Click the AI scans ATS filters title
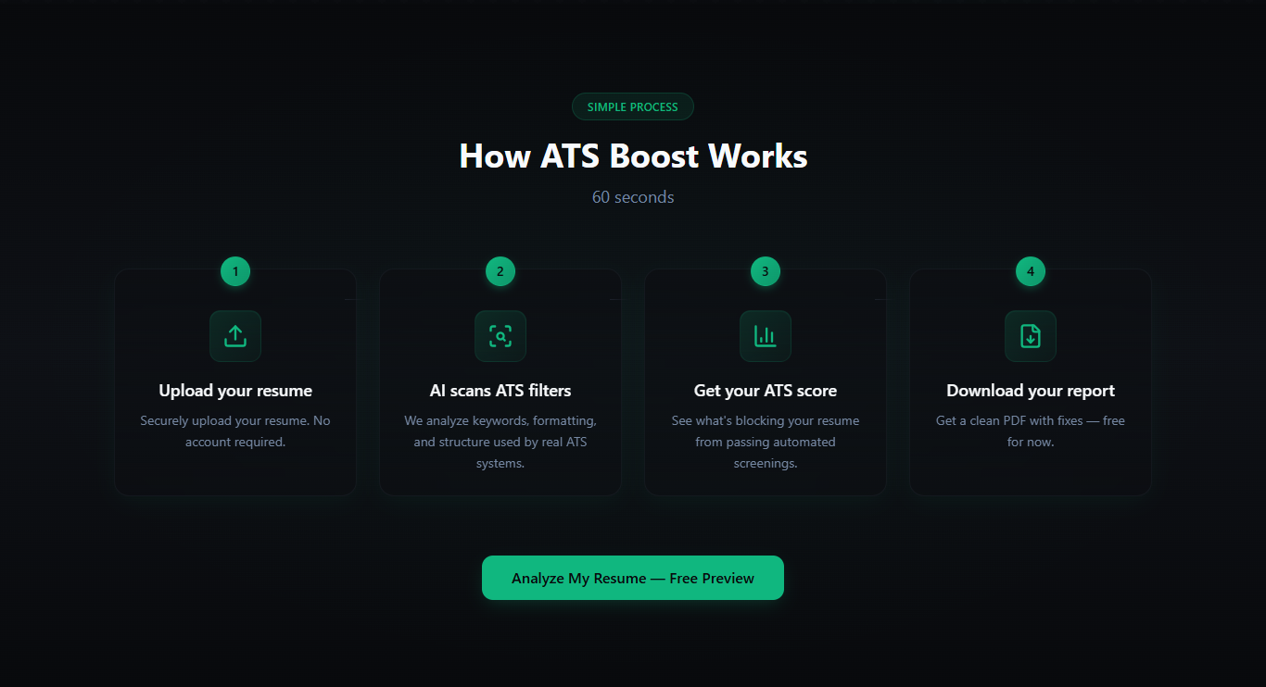Image resolution: width=1266 pixels, height=687 pixels. pyautogui.click(x=500, y=391)
